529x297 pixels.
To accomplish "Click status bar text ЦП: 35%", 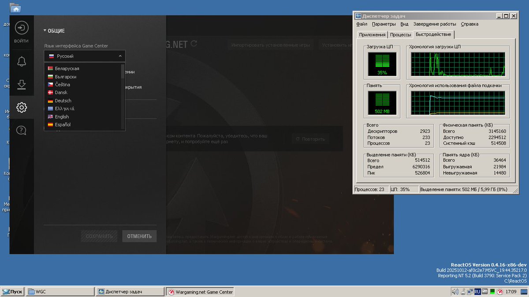I will [x=400, y=189].
